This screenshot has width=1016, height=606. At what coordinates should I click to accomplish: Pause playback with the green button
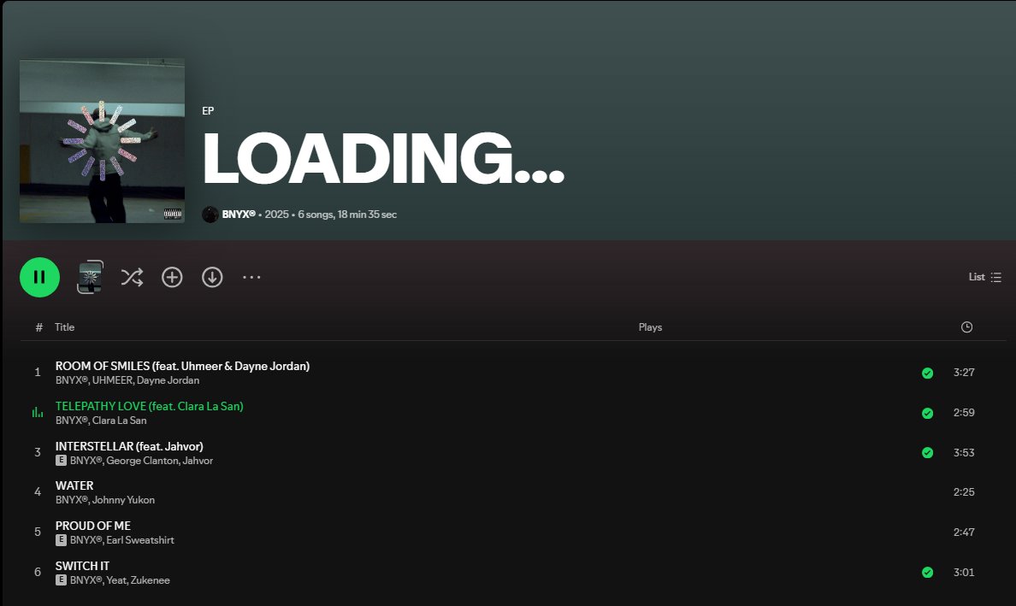pos(39,277)
